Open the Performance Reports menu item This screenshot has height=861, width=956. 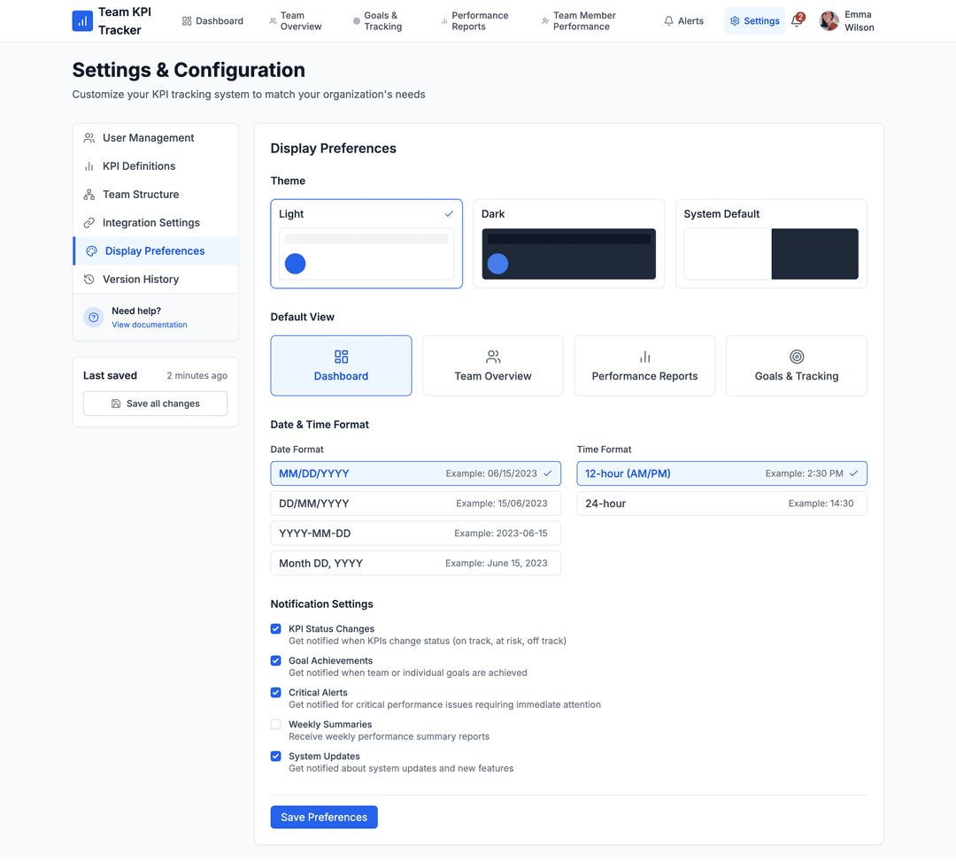point(481,20)
